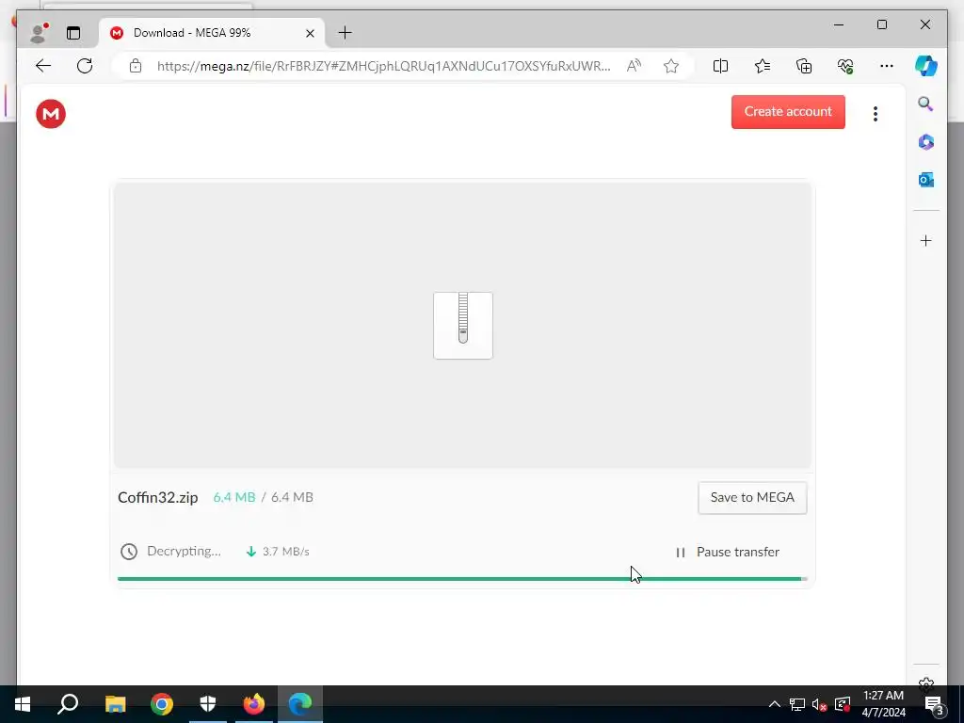Click the Create account button

pos(788,112)
